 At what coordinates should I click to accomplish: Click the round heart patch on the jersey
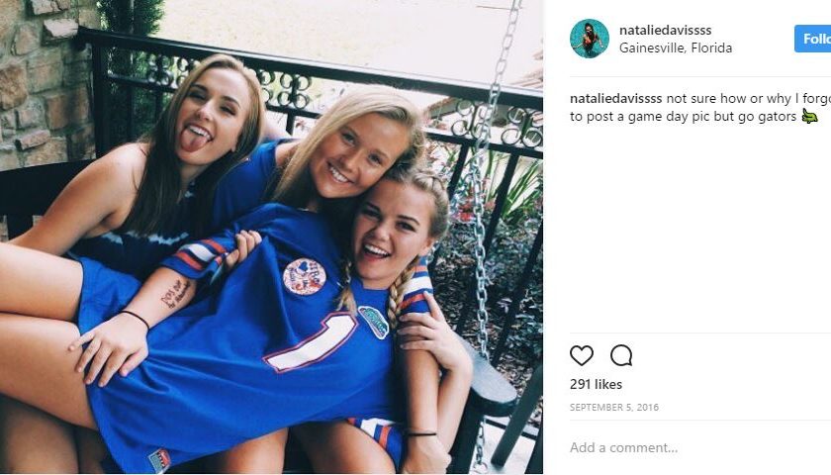pos(305,276)
